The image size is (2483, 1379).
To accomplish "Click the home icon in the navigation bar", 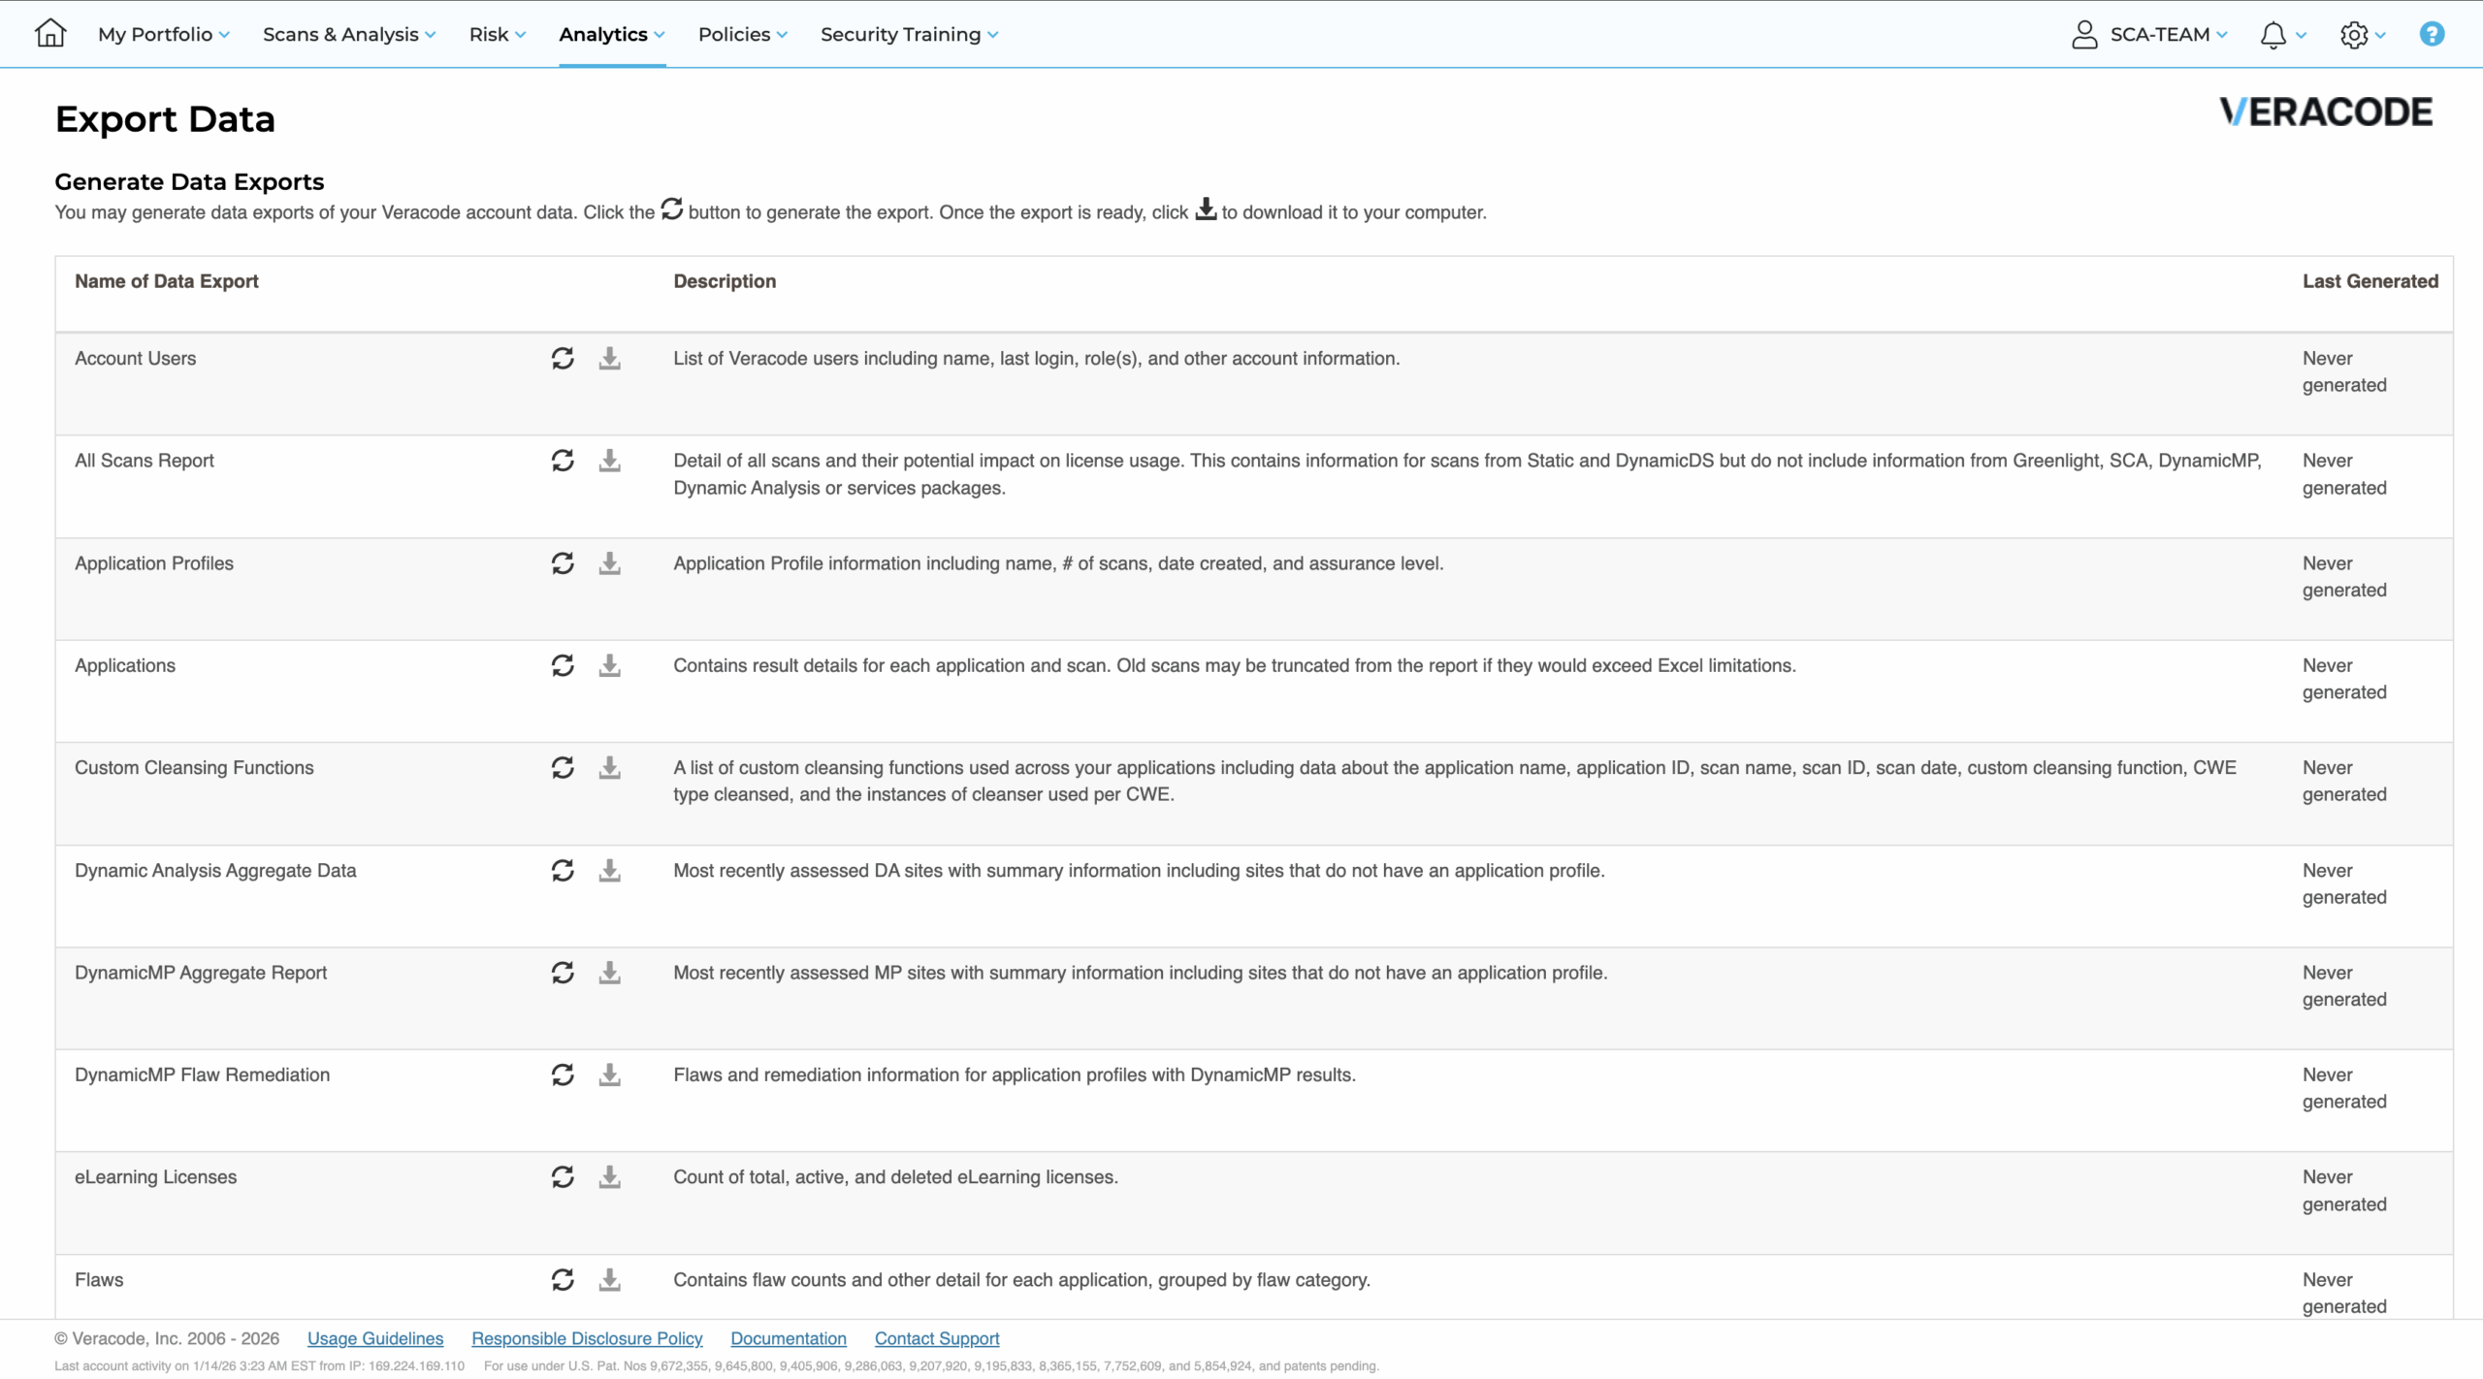I will pyautogui.click(x=49, y=34).
